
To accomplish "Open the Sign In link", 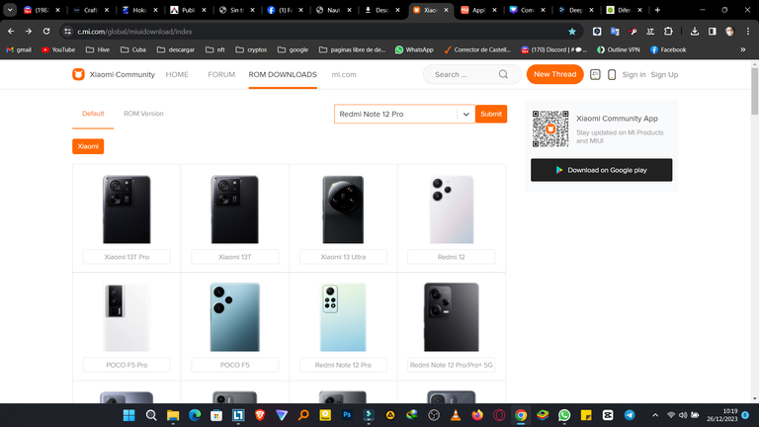I will [633, 74].
